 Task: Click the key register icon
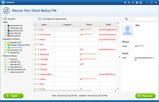[129, 3]
